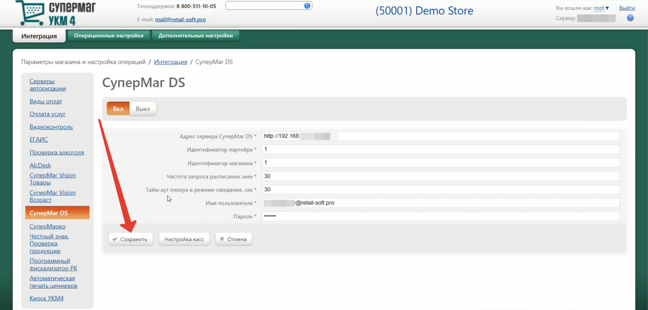The height and width of the screenshot is (310, 648).
Task: Open СуперМарко in sidebar
Action: (x=47, y=227)
